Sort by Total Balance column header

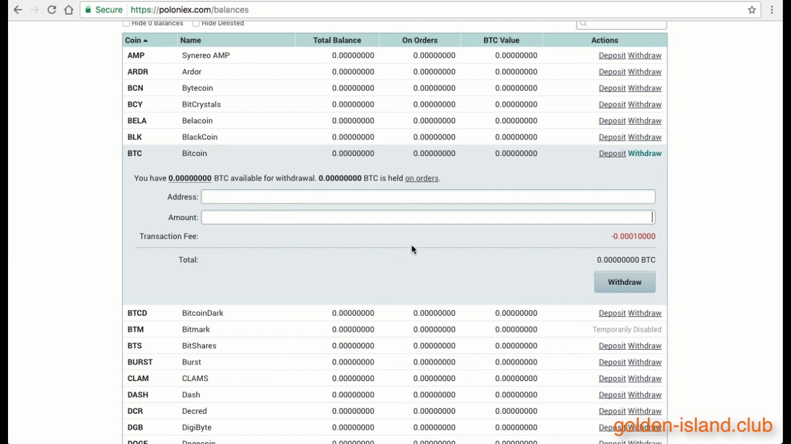click(x=337, y=40)
